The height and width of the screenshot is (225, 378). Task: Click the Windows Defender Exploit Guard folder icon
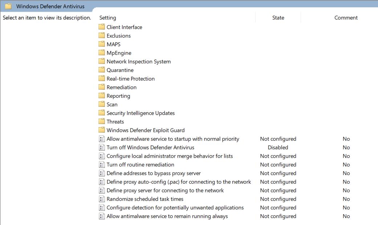point(102,130)
